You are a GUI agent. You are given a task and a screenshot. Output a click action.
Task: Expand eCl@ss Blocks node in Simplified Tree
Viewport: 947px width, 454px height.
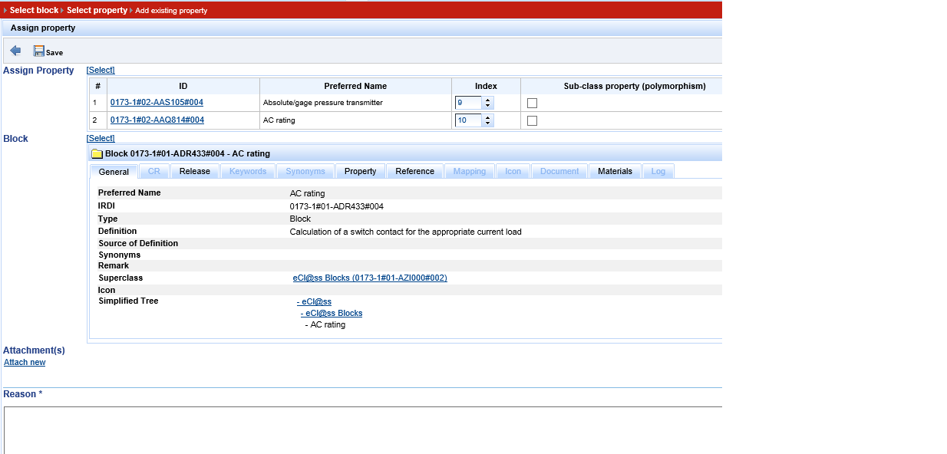click(x=332, y=313)
